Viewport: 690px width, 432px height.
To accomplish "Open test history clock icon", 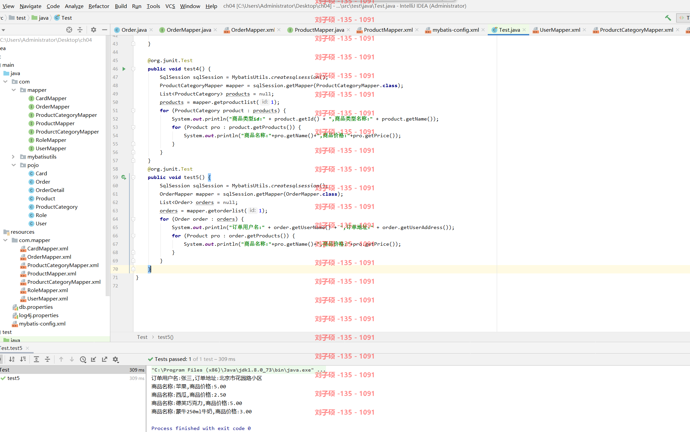I will pyautogui.click(x=83, y=359).
